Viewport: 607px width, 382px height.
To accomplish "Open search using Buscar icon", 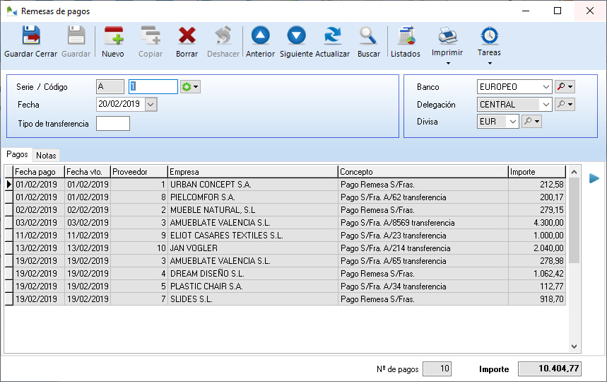I will pos(368,36).
